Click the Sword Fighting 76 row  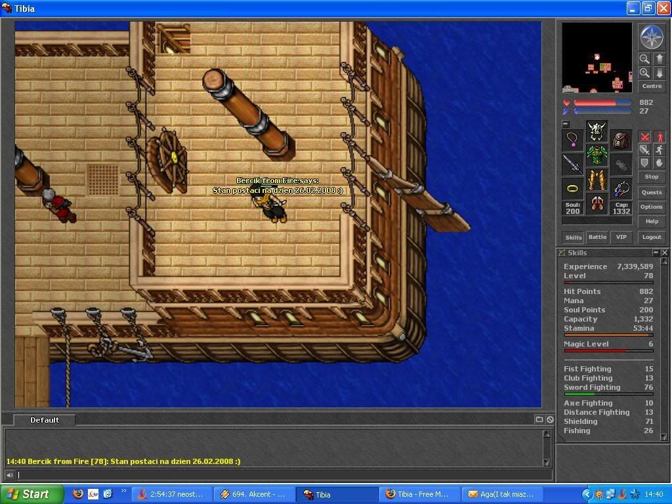pos(608,387)
